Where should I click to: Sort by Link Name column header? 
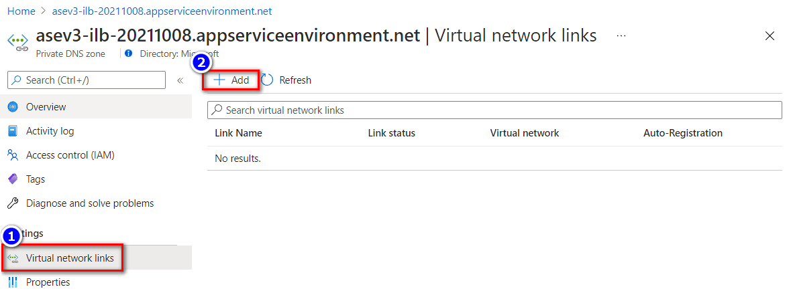(238, 133)
